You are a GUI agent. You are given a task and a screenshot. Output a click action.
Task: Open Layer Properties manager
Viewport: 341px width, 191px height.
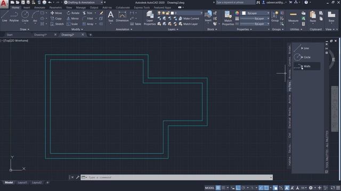click(150, 18)
